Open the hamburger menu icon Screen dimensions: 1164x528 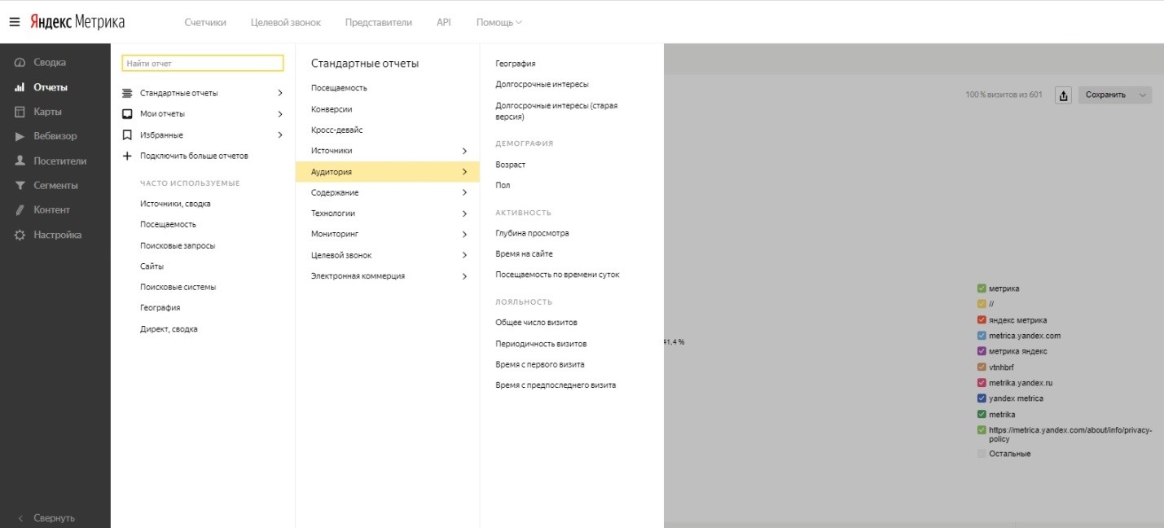tap(15, 22)
